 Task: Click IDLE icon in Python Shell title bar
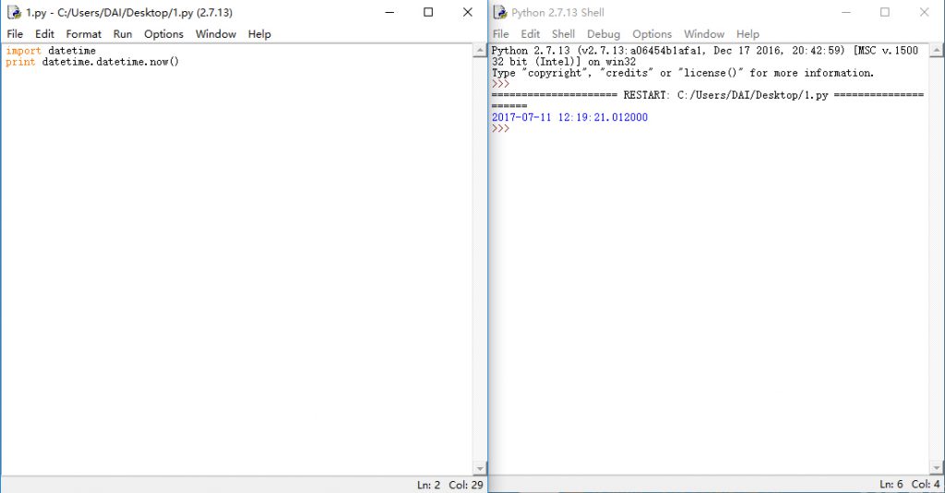tap(500, 12)
